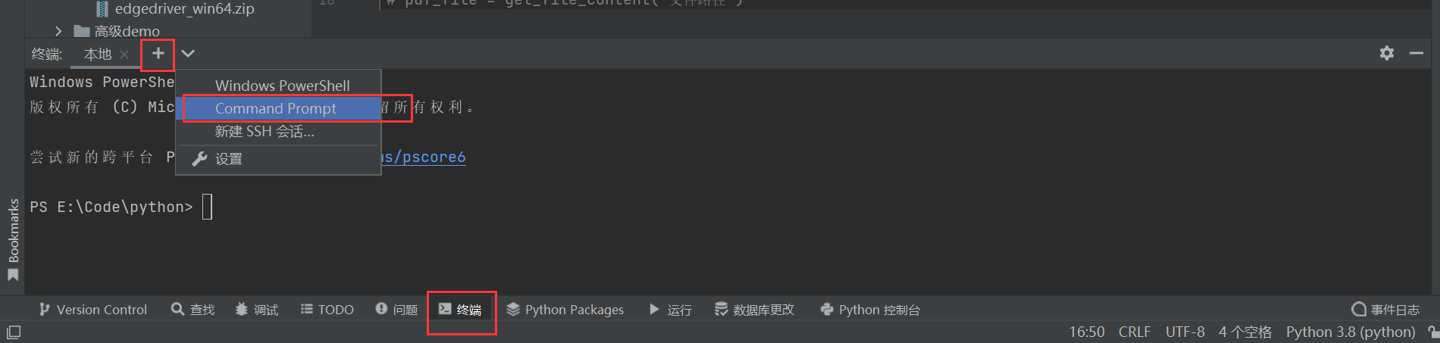
Task: Choose Windows PowerShell from the menu
Action: coord(278,86)
